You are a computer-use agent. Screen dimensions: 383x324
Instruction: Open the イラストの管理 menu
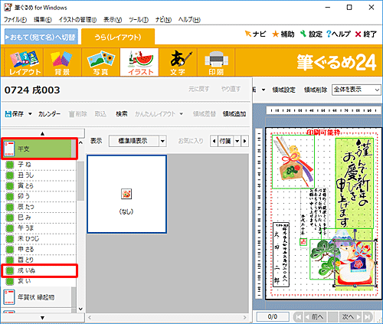tap(77, 20)
